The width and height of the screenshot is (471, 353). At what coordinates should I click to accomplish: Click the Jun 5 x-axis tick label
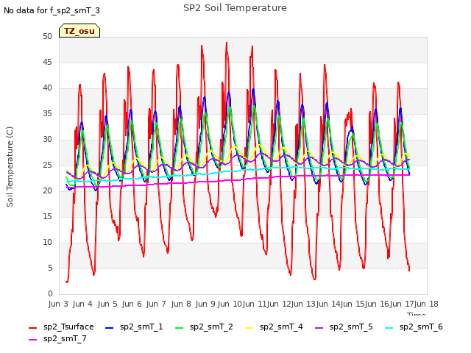click(x=107, y=304)
